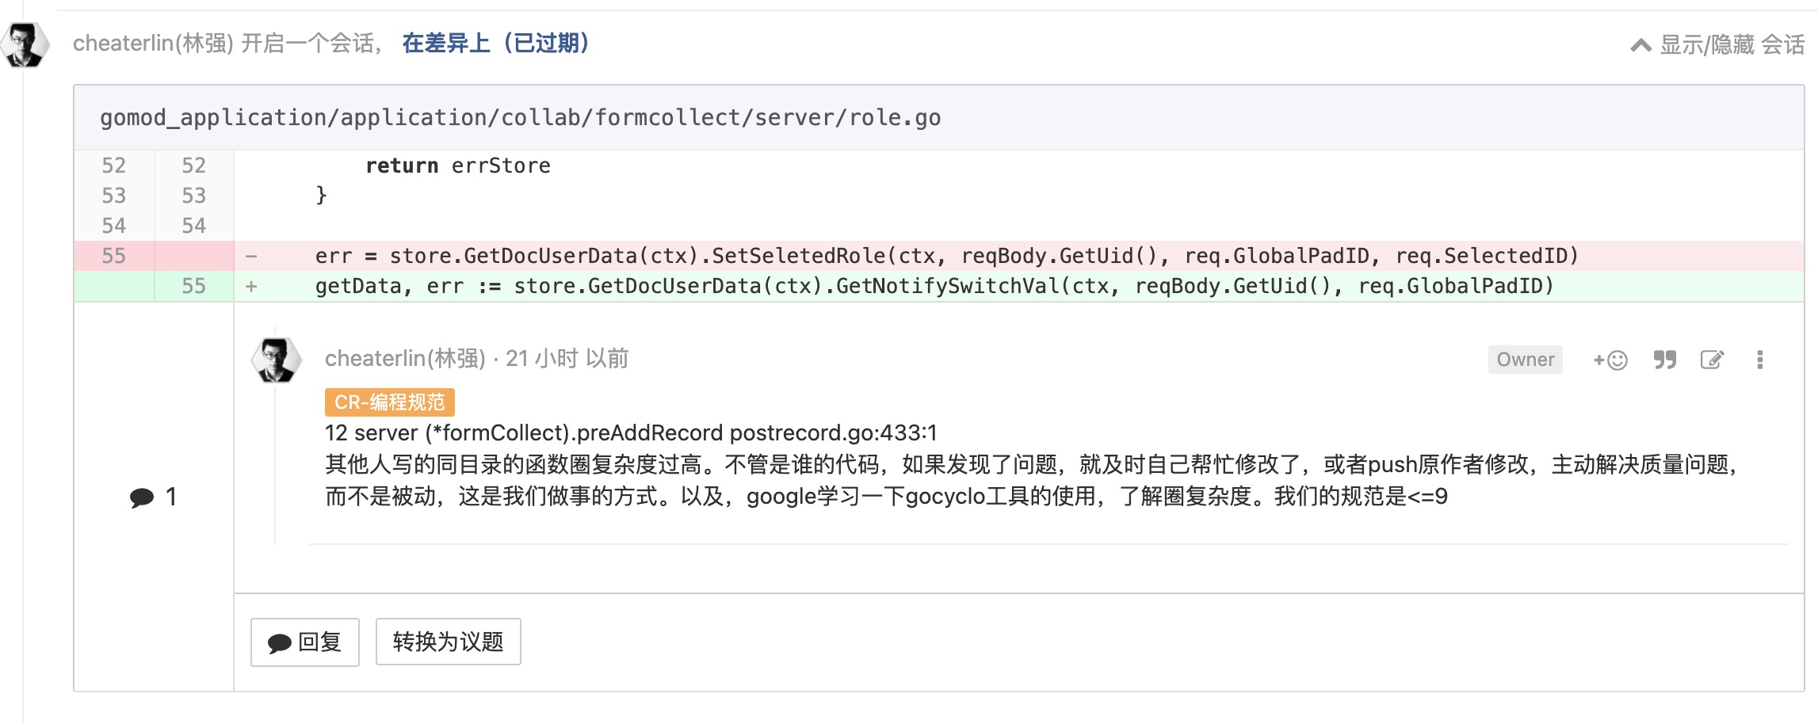The height and width of the screenshot is (724, 1818).
Task: Edit comment using the pencil icon
Action: click(x=1712, y=360)
